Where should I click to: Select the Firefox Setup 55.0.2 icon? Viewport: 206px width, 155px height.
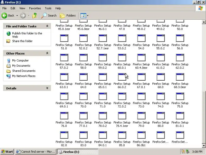(x=160, y=38)
